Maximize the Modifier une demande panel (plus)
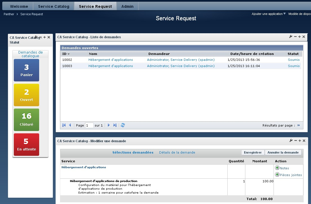Image resolution: width=311 pixels, height=204 pixels. click(x=300, y=141)
